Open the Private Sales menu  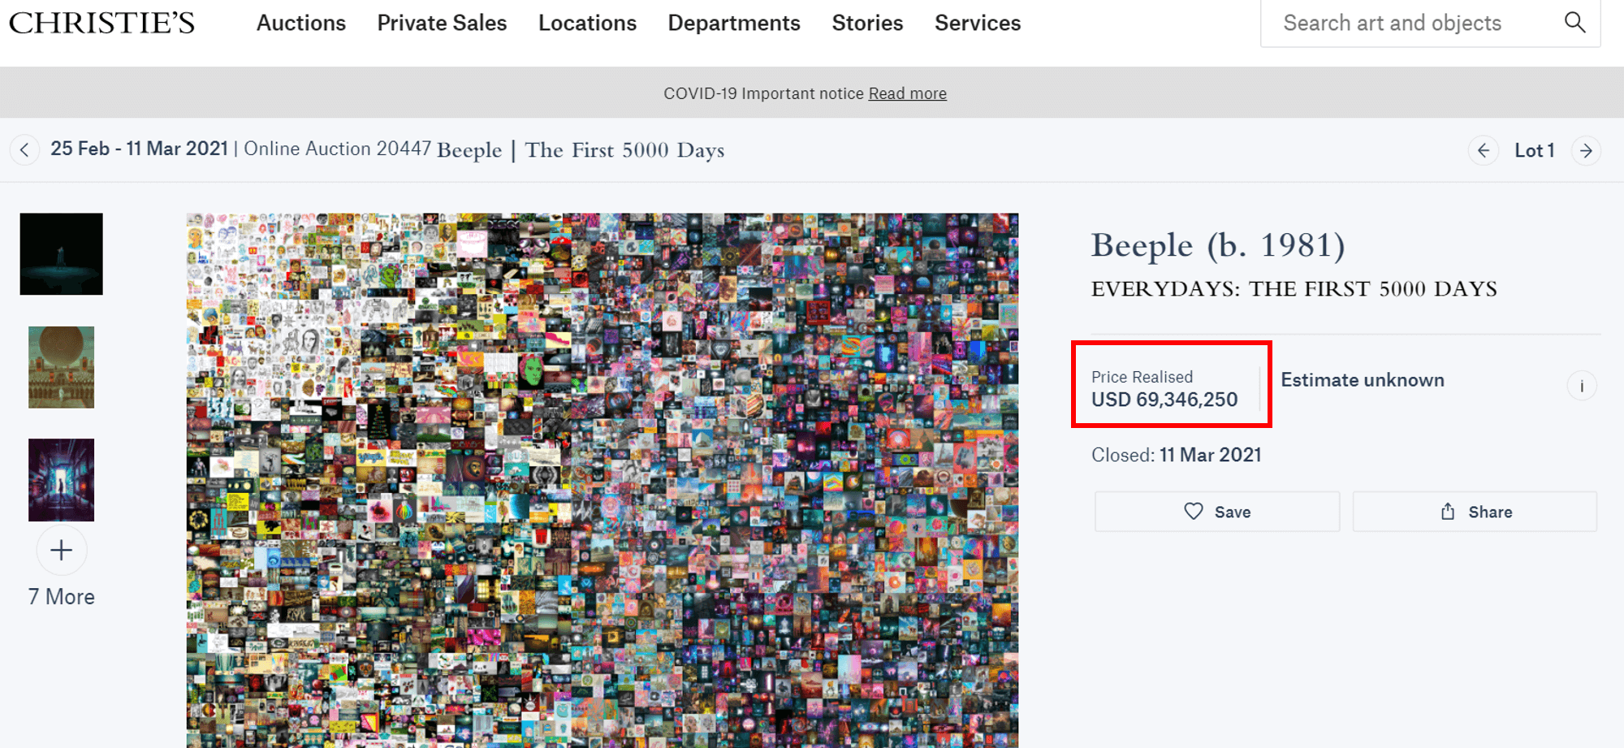pyautogui.click(x=442, y=23)
